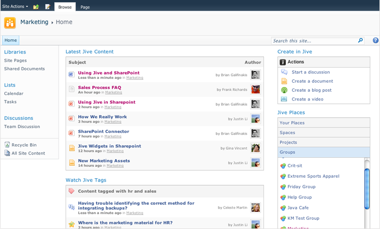380x229 pixels.
Task: Open Where is the marketing material for HR
Action: tap(125, 223)
